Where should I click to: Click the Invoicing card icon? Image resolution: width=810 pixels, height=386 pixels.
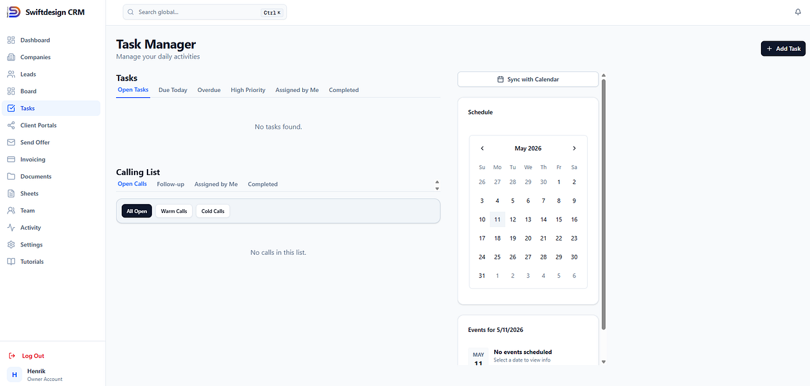(x=11, y=160)
